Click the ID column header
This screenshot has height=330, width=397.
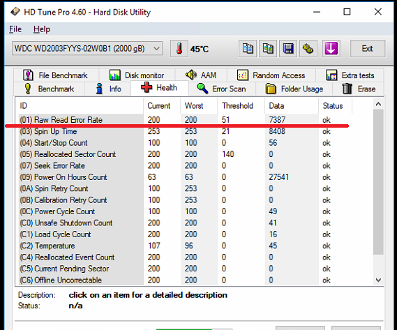coord(80,105)
